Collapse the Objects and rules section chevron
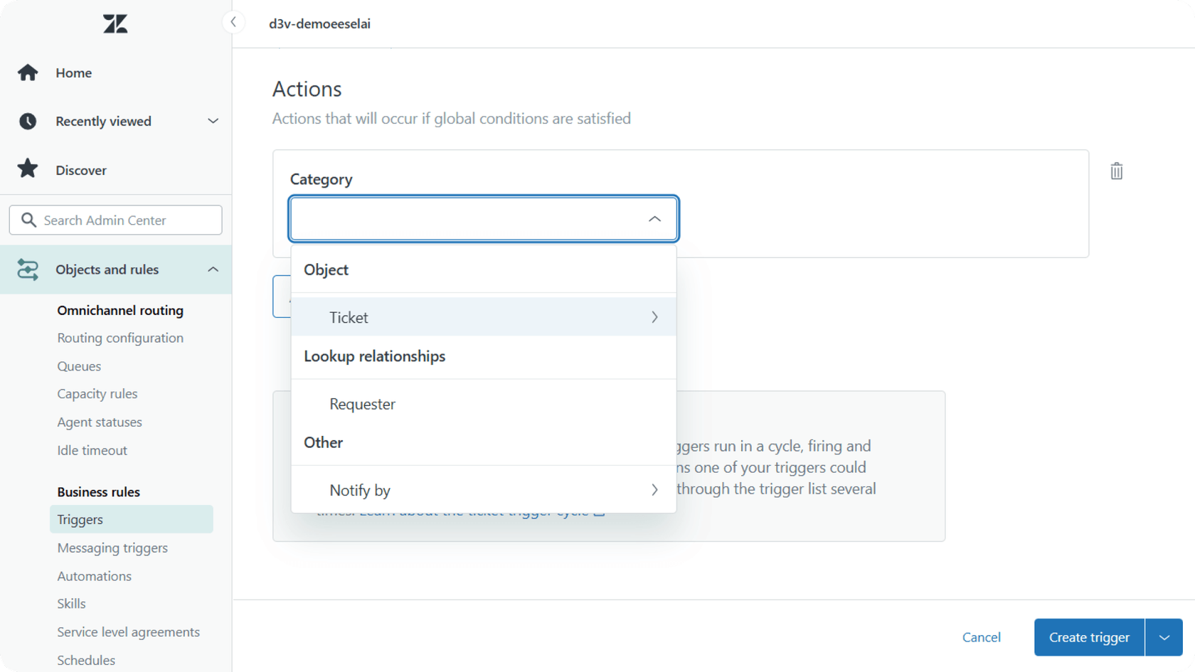This screenshot has width=1195, height=672. point(213,270)
